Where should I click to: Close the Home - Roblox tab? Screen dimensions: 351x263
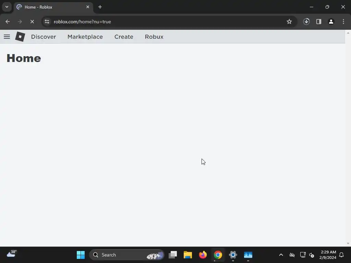pos(88,7)
